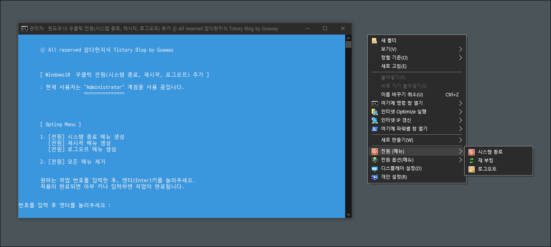Expand the '전원 옵션(메뉴)' submenu arrow
Image resolution: width=551 pixels, height=247 pixels.
pos(460,160)
